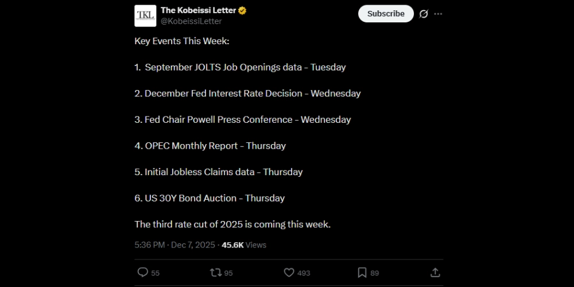Viewport: 574px width, 287px height.
Task: Toggle the bookmark icon on this post
Action: pyautogui.click(x=362, y=273)
